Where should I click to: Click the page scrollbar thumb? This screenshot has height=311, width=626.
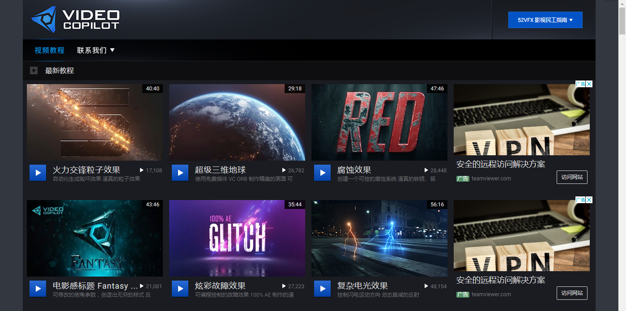click(622, 21)
